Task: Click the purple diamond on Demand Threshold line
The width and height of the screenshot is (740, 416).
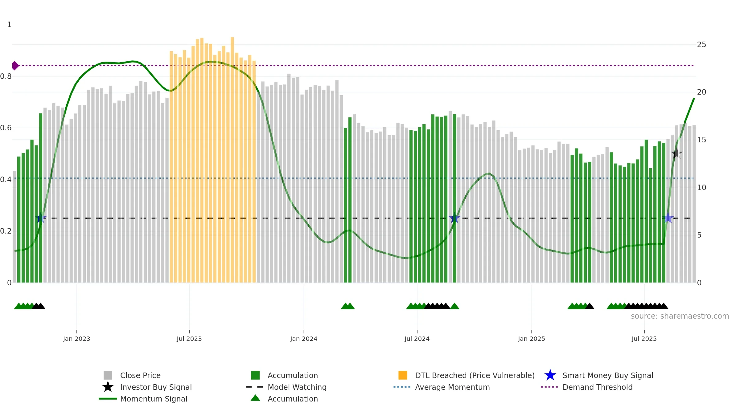Action: 15,66
